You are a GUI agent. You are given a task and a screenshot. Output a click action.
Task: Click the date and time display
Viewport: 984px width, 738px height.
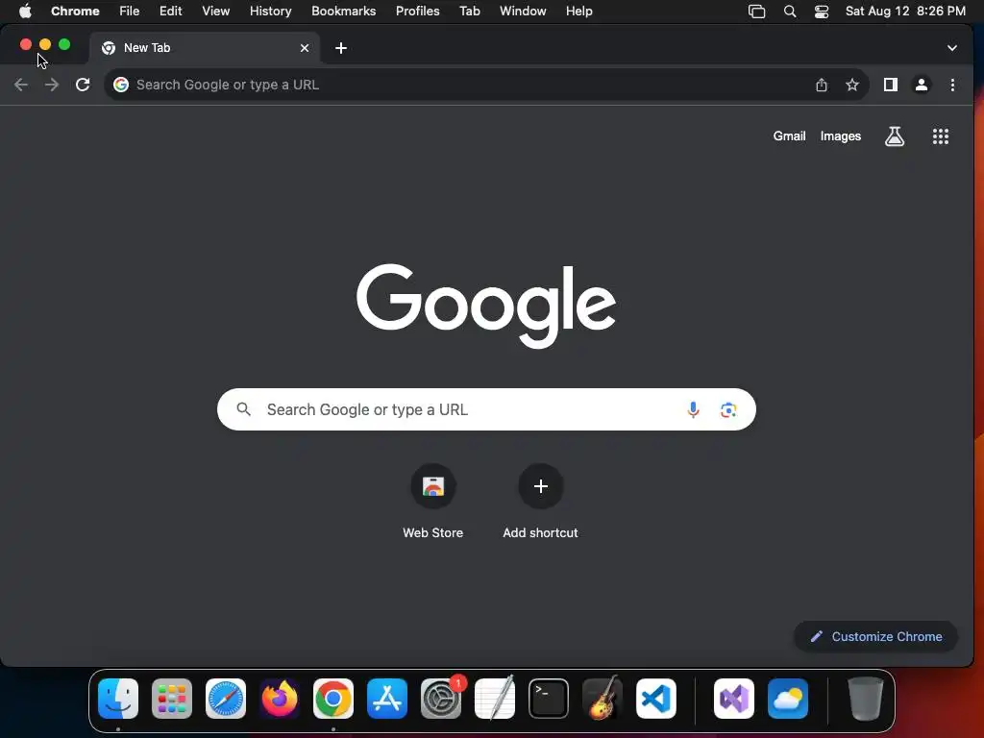point(905,12)
